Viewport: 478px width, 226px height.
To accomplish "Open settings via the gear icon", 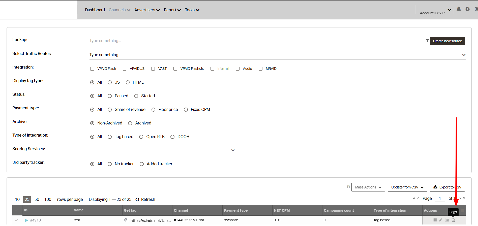I will 468,9.
